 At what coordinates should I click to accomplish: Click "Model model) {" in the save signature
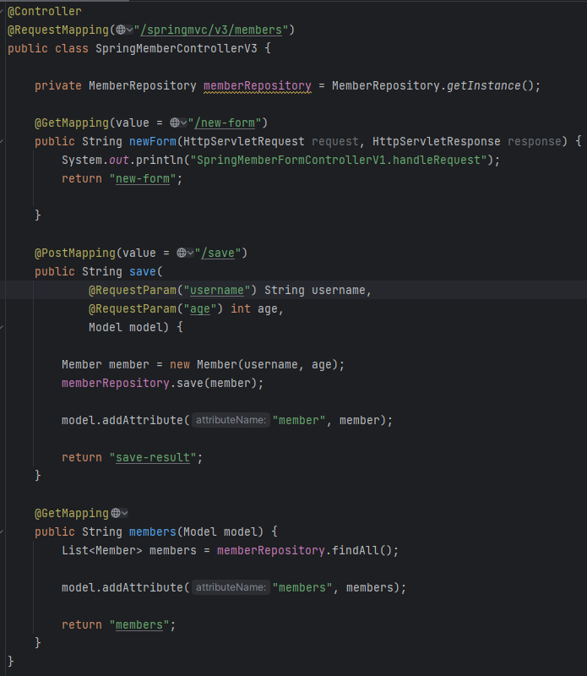point(136,327)
